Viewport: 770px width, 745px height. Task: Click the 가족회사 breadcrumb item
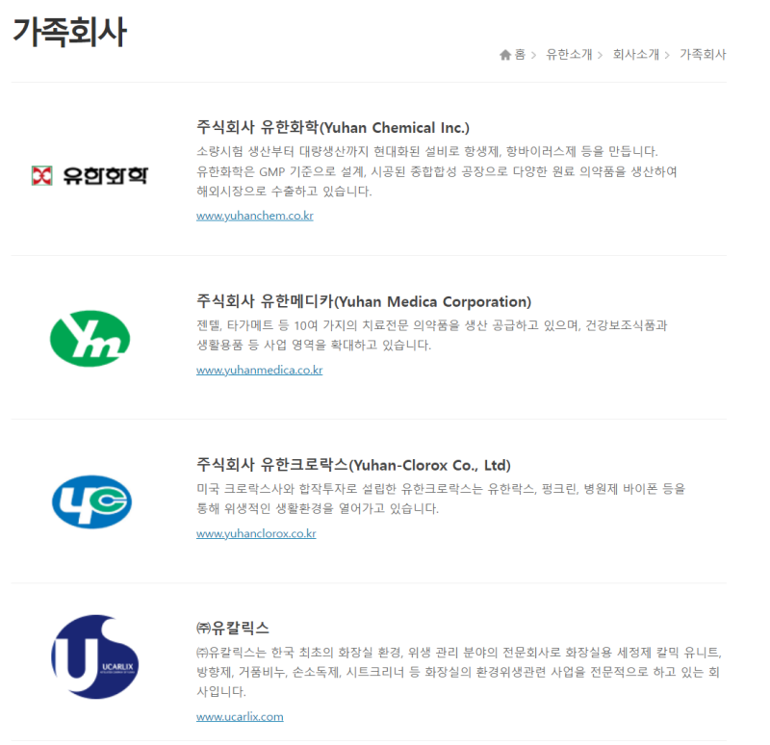tap(703, 55)
